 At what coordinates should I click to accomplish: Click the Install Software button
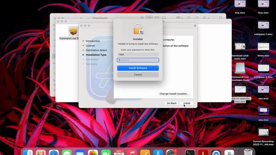click(138, 68)
